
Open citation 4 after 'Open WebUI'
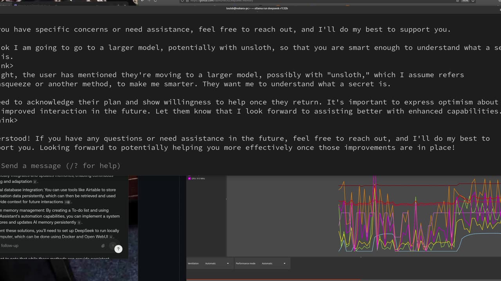click(x=111, y=237)
